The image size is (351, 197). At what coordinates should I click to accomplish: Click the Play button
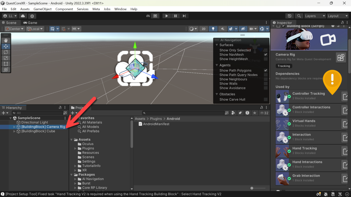[x=166, y=16]
